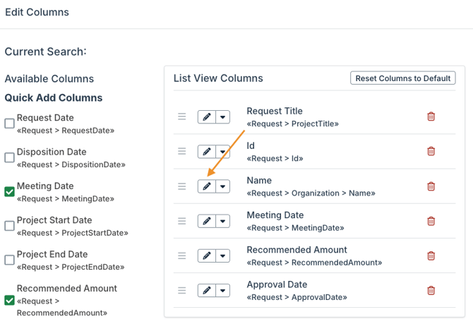The width and height of the screenshot is (473, 324).
Task: Enable the Request Date checkbox
Action: pyautogui.click(x=10, y=124)
